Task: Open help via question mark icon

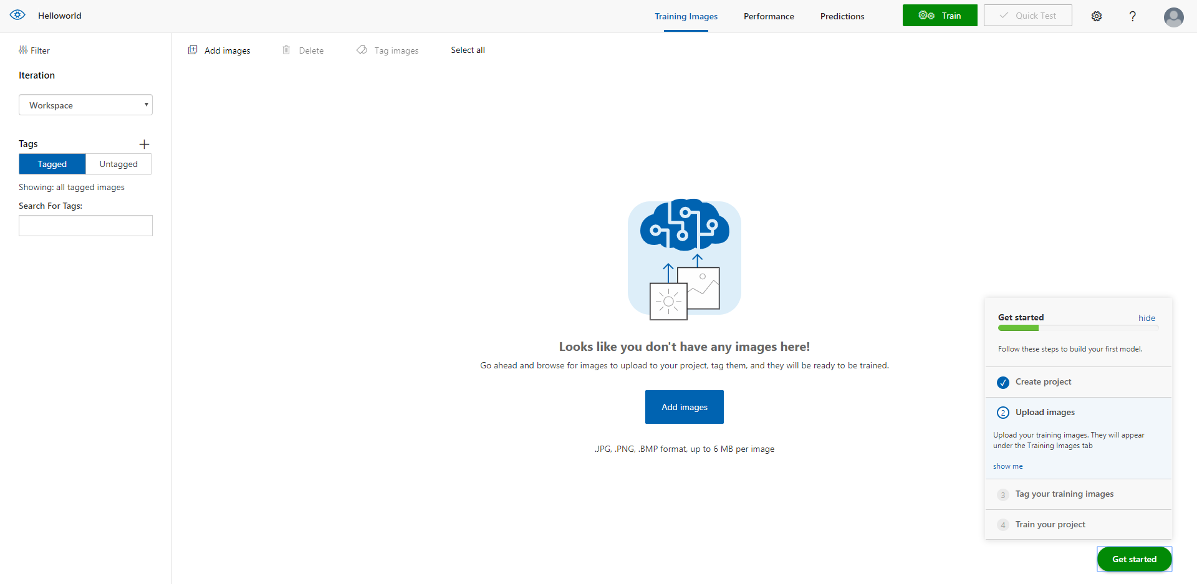Action: tap(1133, 16)
